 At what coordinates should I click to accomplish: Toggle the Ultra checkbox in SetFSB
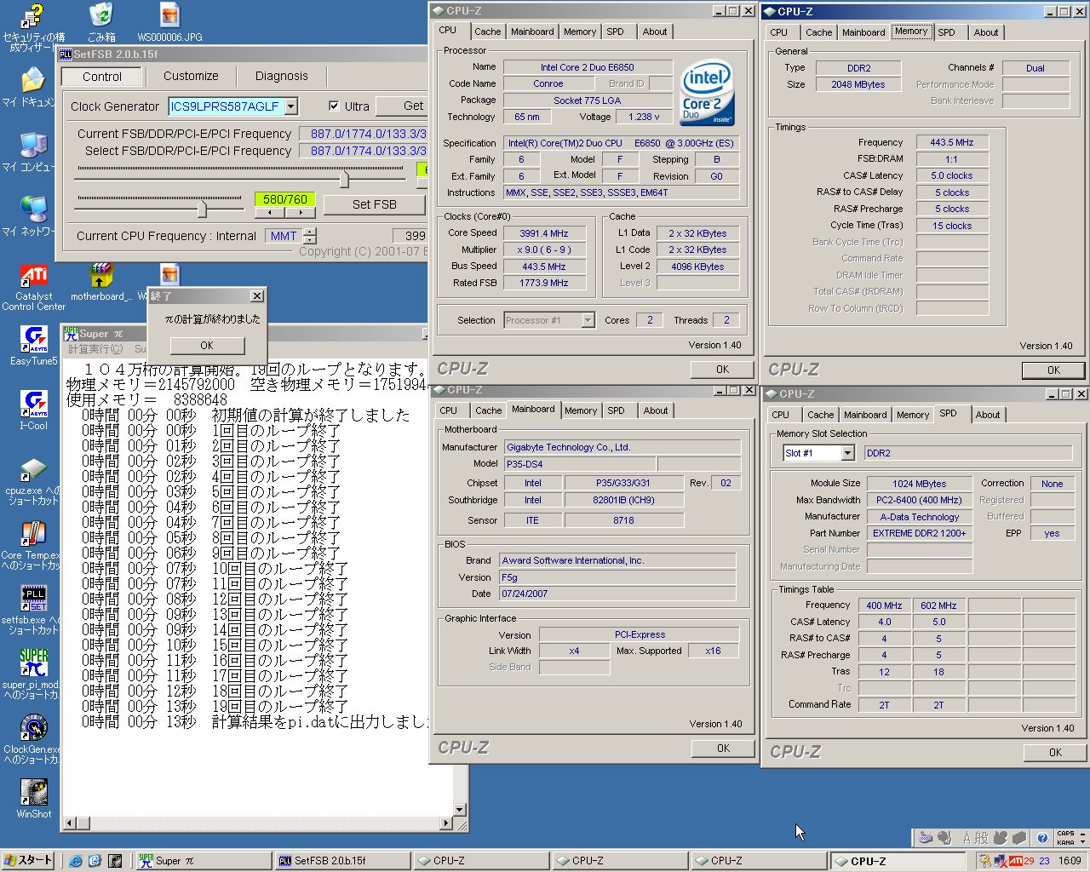[334, 106]
